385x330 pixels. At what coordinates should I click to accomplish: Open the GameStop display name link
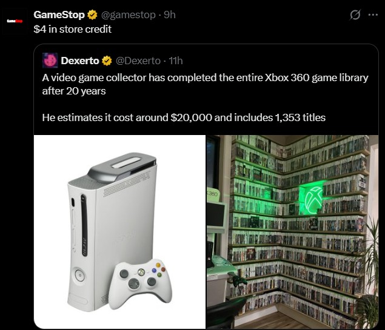tap(59, 15)
